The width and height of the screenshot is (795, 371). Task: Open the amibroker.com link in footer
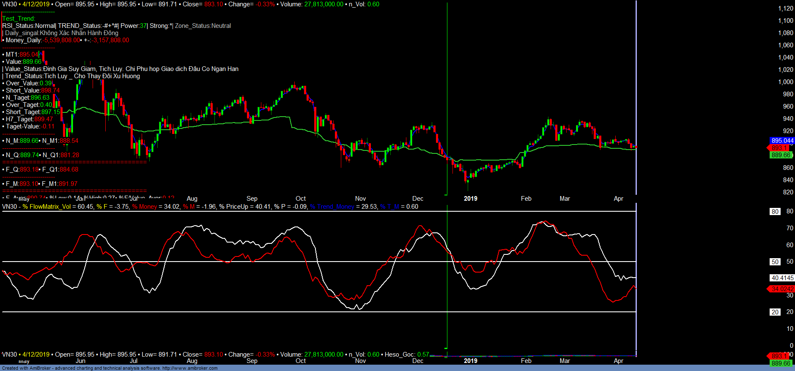pos(189,368)
